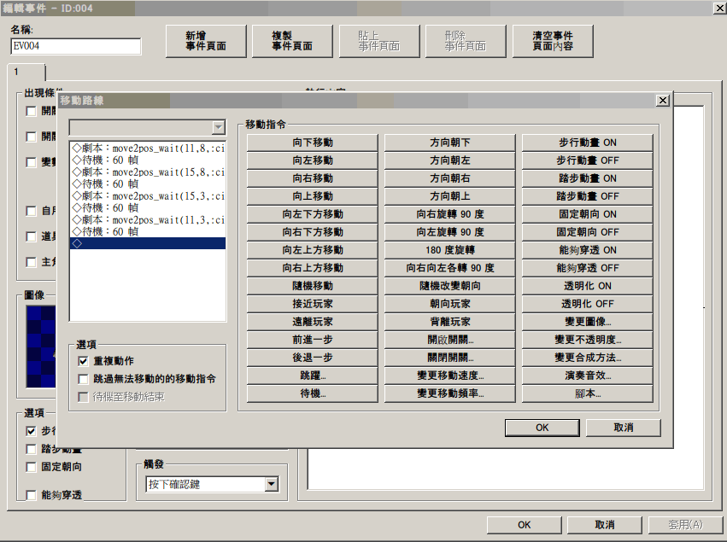Open the 腳本... script command dialog
Screen dimensions: 727x542
tap(588, 393)
